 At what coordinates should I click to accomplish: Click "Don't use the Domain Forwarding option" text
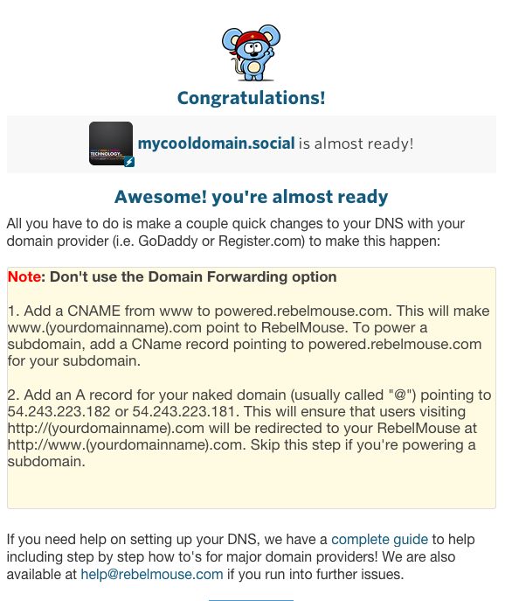pos(193,276)
